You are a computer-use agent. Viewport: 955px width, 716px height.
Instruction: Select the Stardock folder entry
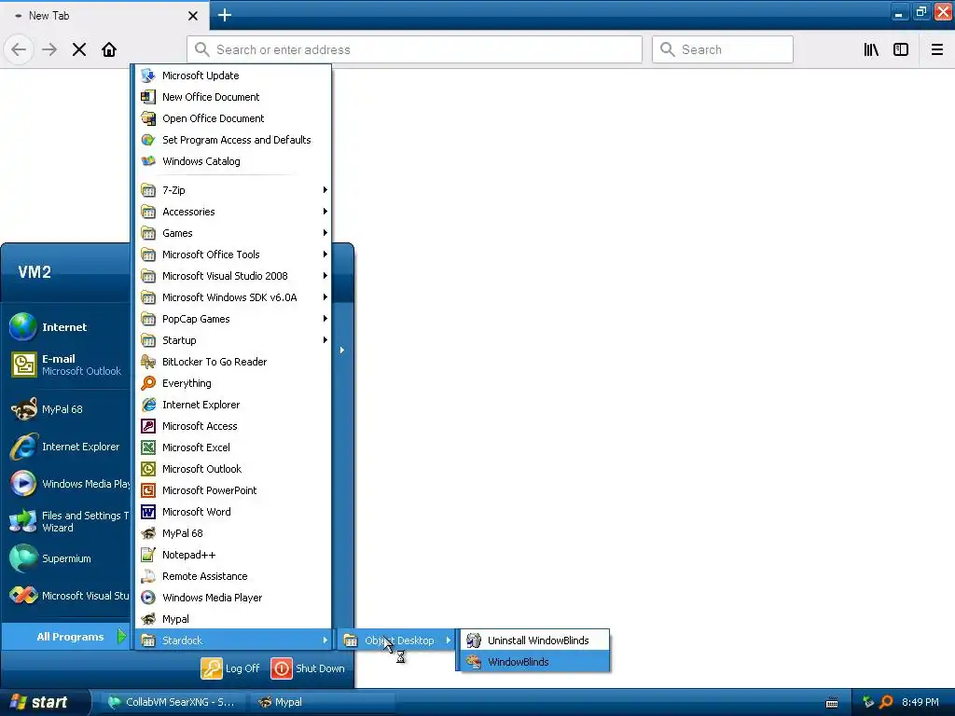(x=232, y=640)
